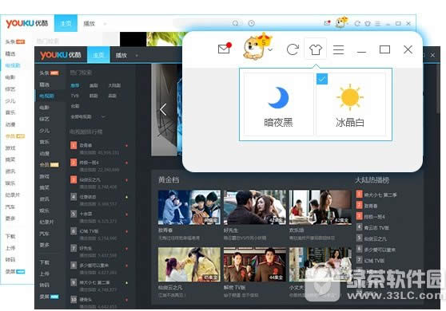The width and height of the screenshot is (446, 311).
Task: Switch to the 主页 tab in dark window
Action: pyautogui.click(x=98, y=55)
